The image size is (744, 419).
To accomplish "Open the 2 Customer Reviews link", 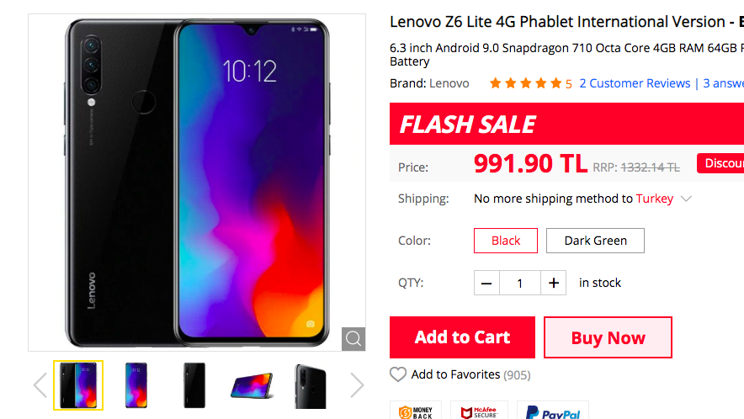I will (x=635, y=83).
